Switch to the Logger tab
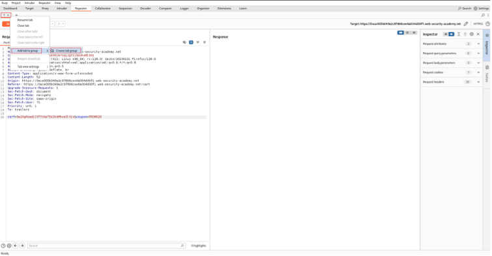492x256 pixels. coord(184,8)
